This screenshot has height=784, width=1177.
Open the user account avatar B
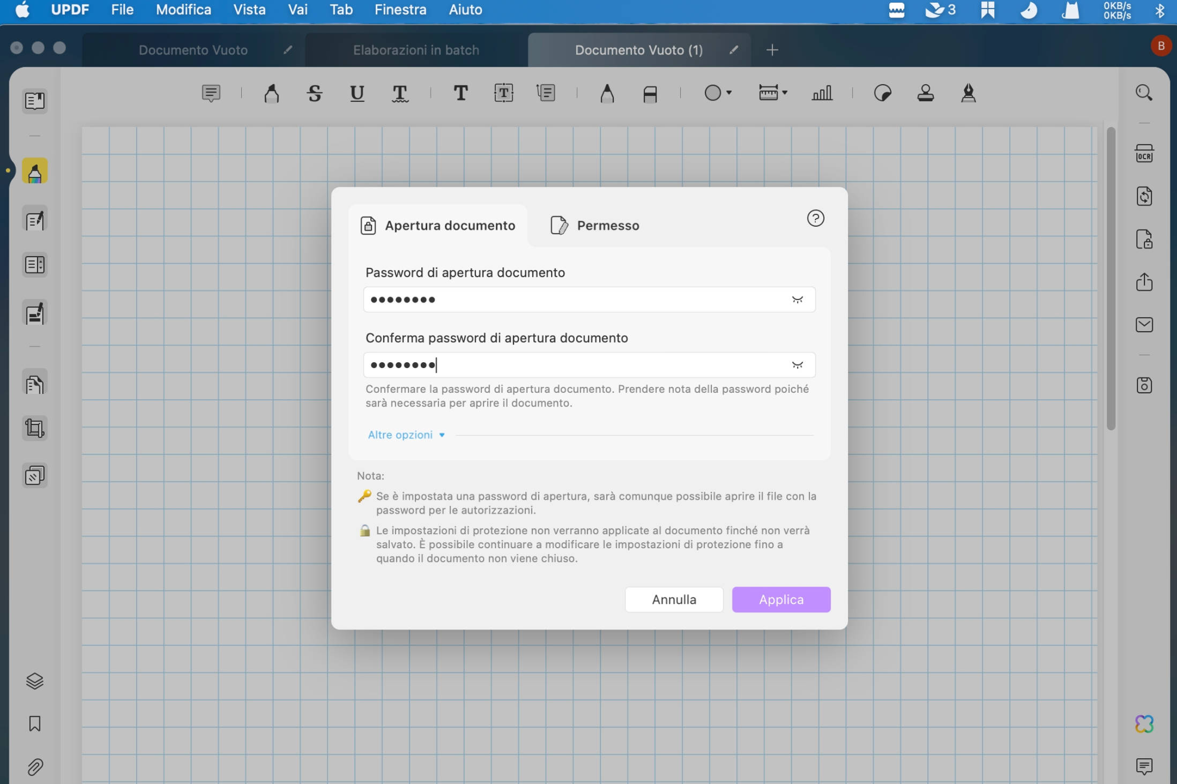click(x=1161, y=46)
